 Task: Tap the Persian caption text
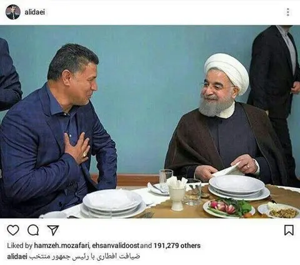(x=84, y=257)
